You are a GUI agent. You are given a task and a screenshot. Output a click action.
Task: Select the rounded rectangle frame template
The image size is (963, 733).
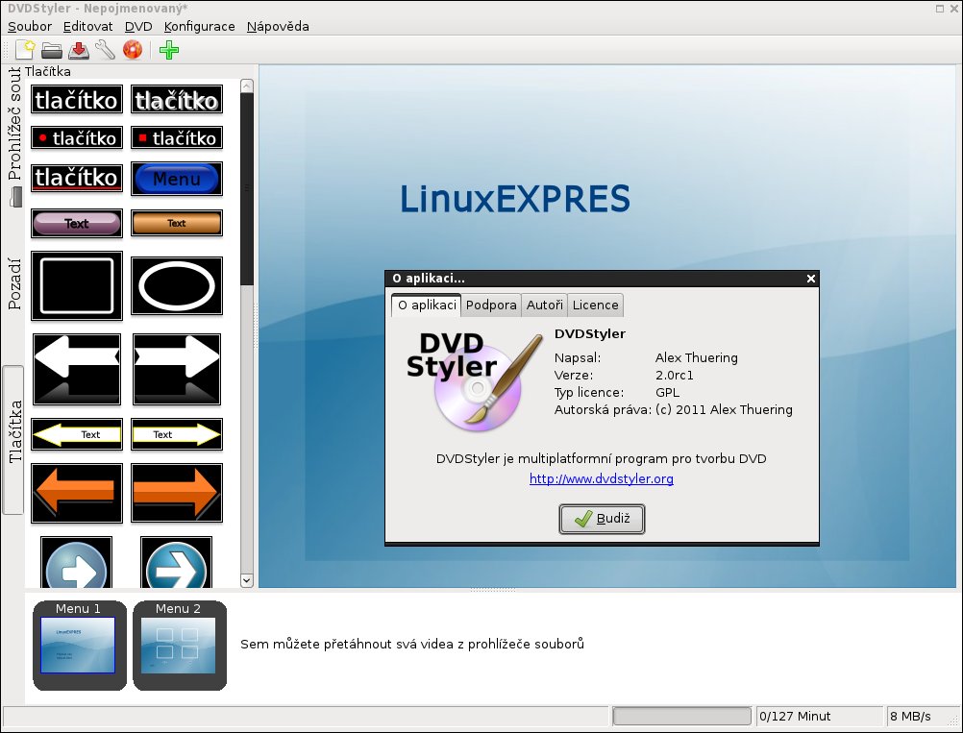click(x=77, y=286)
